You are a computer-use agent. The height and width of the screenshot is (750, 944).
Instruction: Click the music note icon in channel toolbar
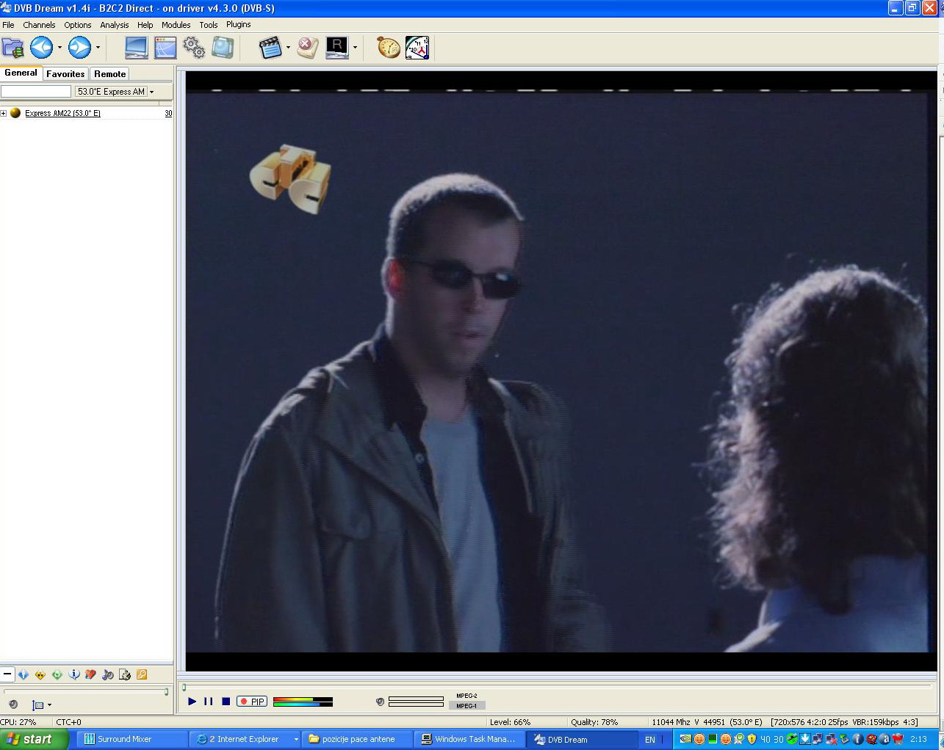[108, 674]
